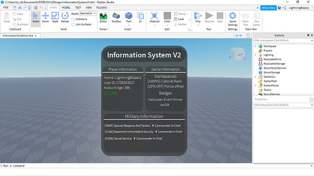Open the FILE menu

(6, 8)
